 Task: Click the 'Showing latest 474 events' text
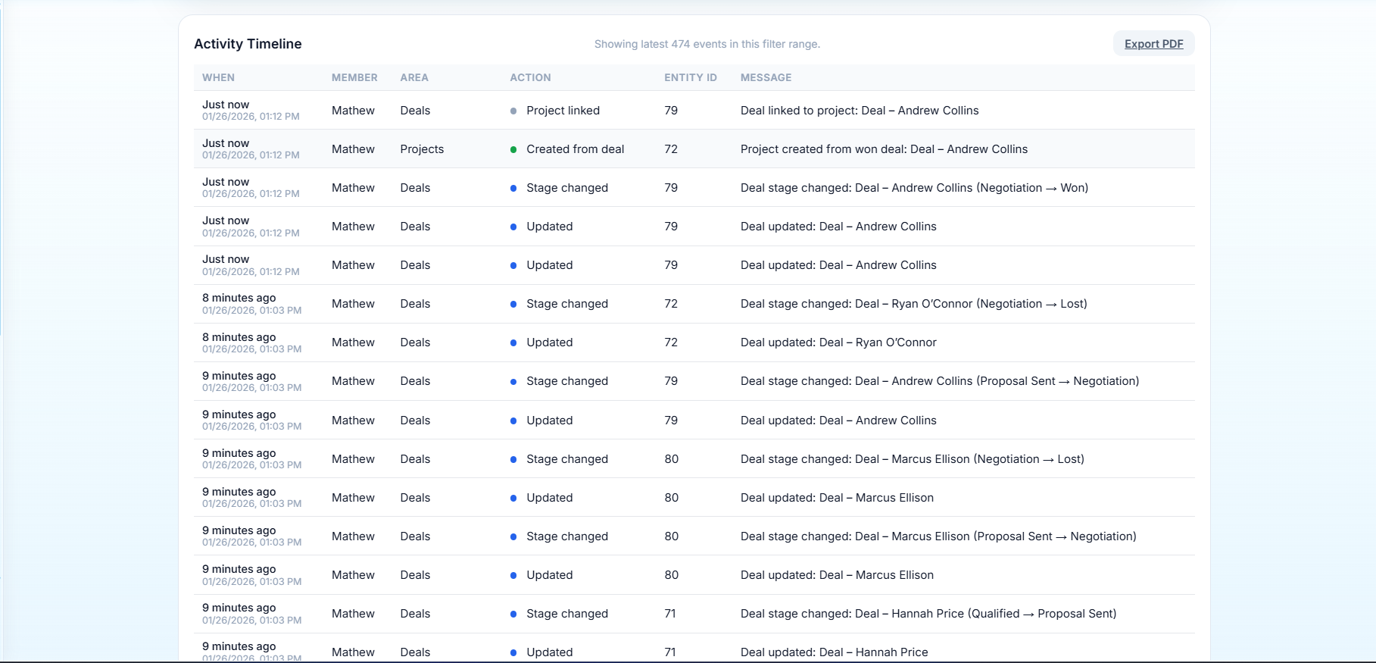(707, 44)
